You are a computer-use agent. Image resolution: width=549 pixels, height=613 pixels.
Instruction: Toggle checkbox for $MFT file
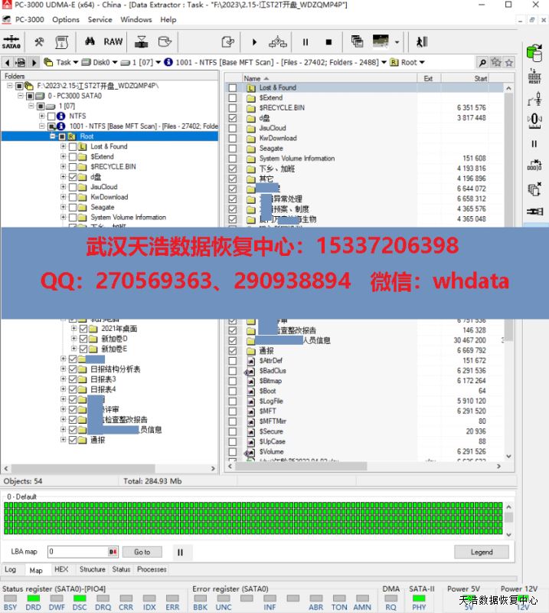[x=233, y=411]
